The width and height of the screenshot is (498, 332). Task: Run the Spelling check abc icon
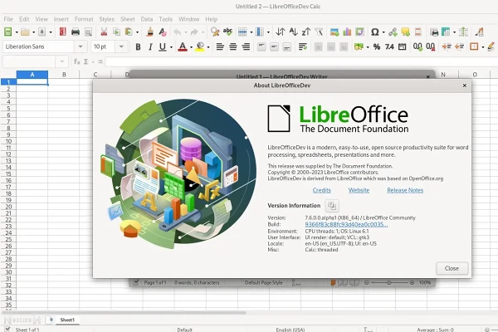(227, 32)
